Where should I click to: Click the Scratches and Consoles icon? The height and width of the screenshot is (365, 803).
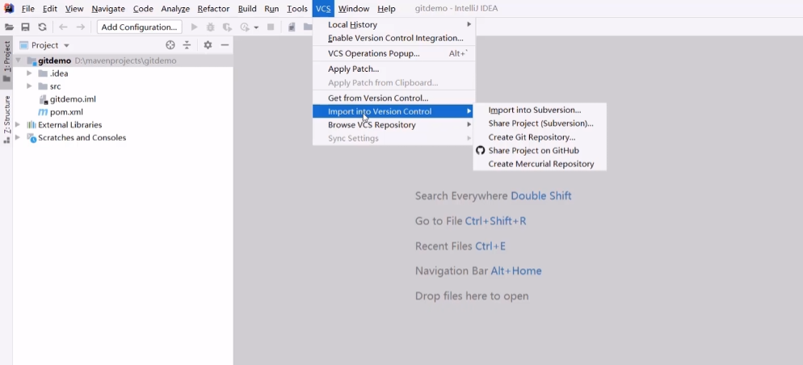point(32,138)
